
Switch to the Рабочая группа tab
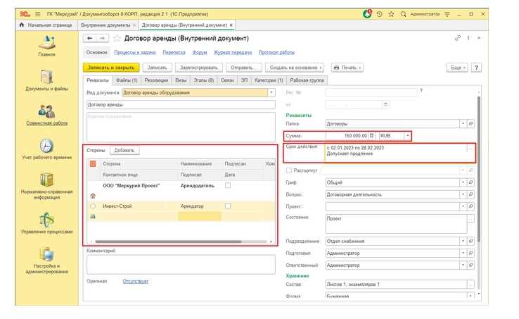(x=307, y=80)
